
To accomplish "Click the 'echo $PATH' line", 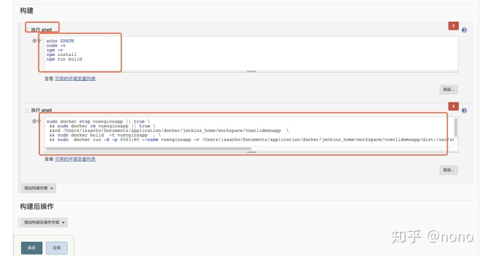I will pos(60,41).
